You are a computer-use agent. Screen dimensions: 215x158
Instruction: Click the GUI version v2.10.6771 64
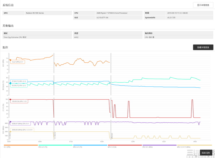102,18
